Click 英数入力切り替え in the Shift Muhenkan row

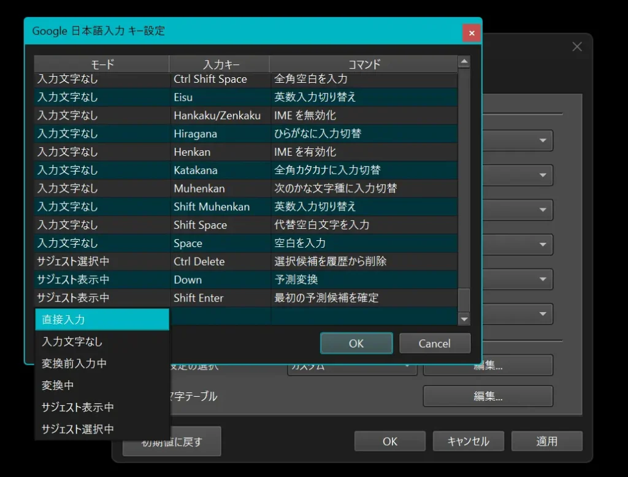tap(364, 207)
